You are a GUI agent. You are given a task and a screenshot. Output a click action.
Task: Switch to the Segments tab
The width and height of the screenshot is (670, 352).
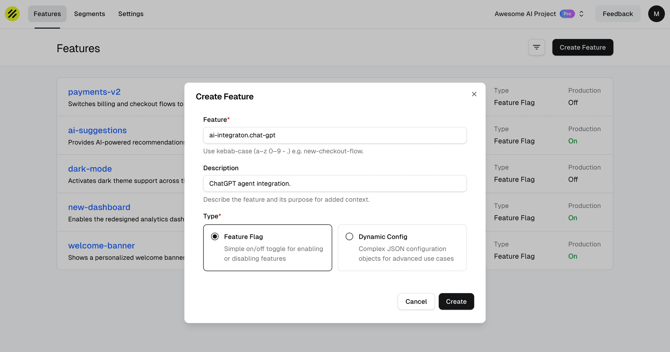[x=89, y=14]
